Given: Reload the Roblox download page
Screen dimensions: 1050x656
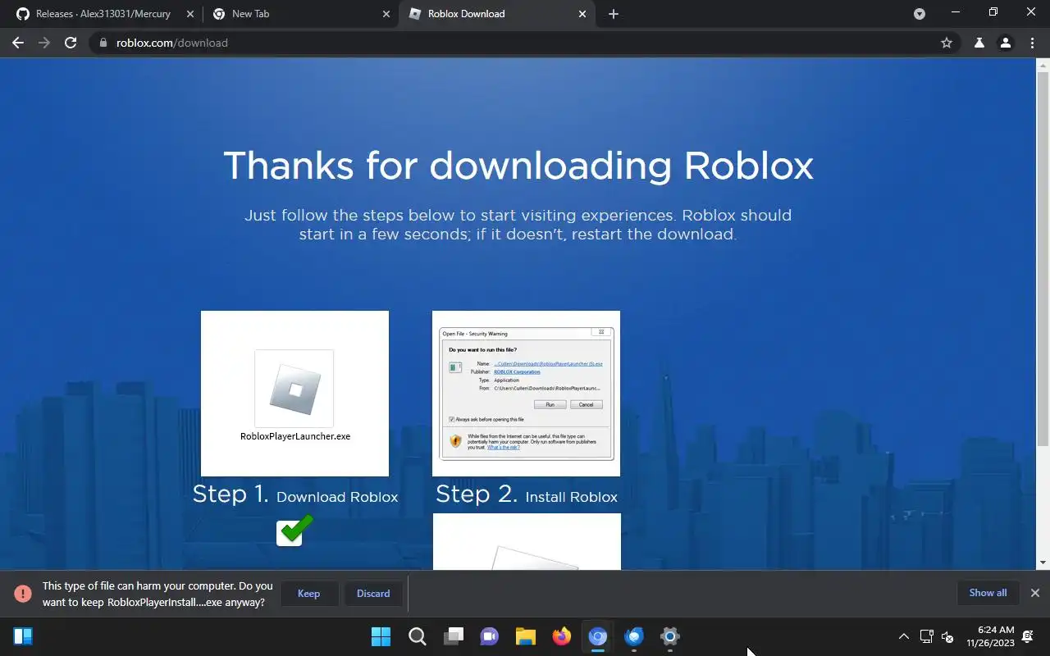Looking at the screenshot, I should coord(71,43).
